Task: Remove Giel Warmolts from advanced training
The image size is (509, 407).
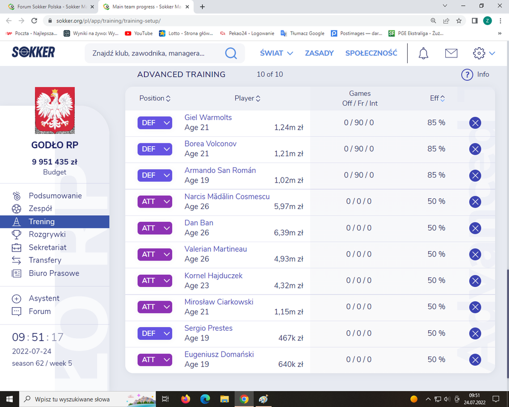Action: tap(475, 123)
